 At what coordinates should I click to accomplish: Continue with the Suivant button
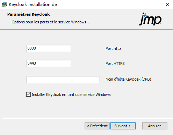click(123, 126)
